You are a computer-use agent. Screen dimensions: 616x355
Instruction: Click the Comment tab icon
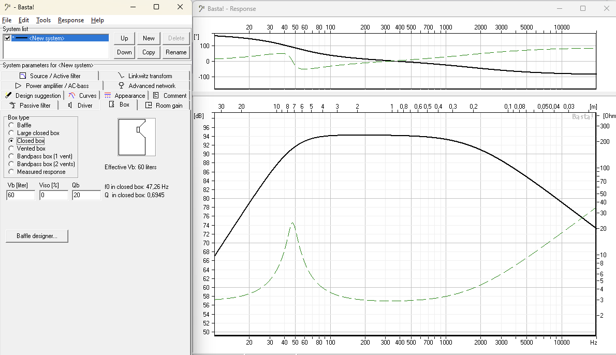156,95
